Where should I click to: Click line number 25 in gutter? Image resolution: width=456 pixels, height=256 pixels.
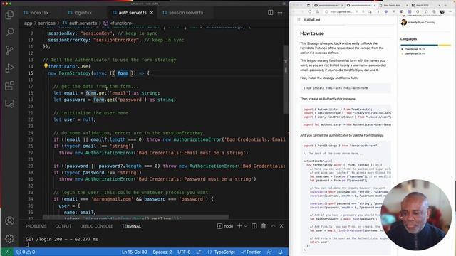point(30,139)
